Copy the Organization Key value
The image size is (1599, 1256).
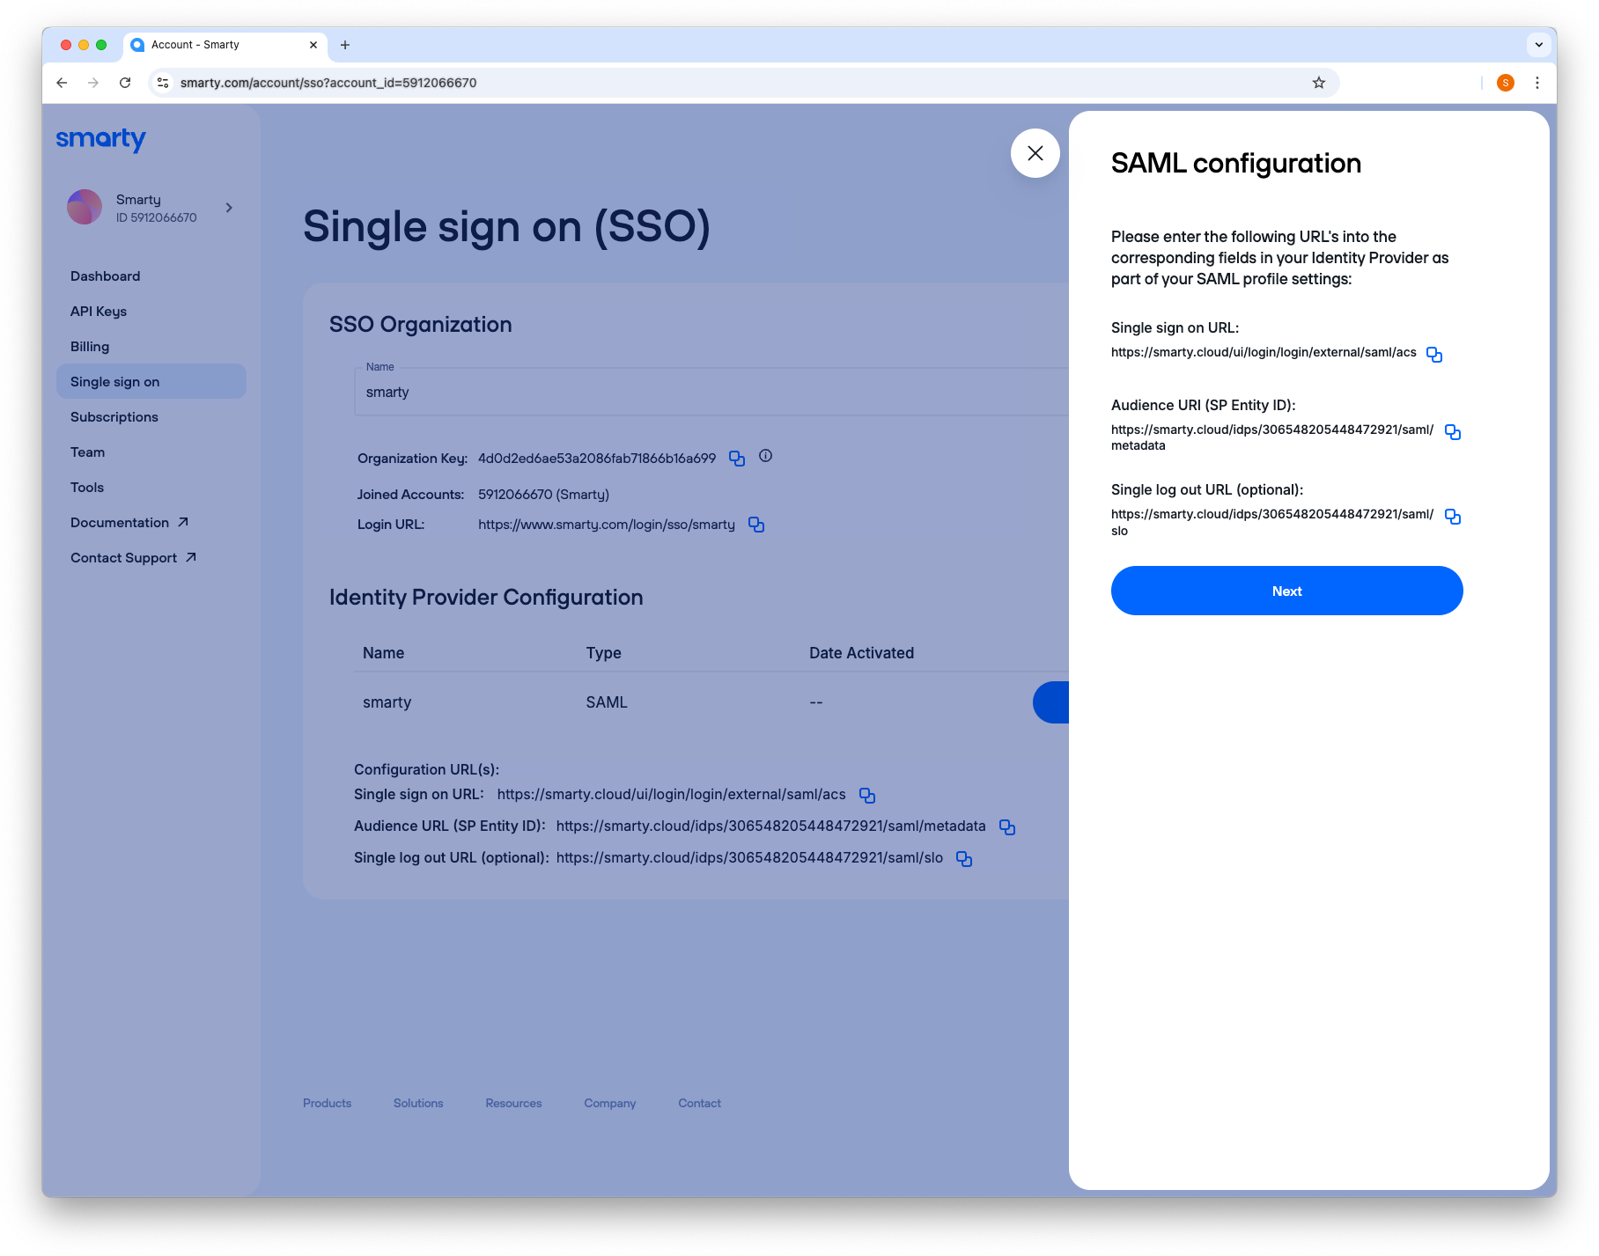[x=737, y=459]
